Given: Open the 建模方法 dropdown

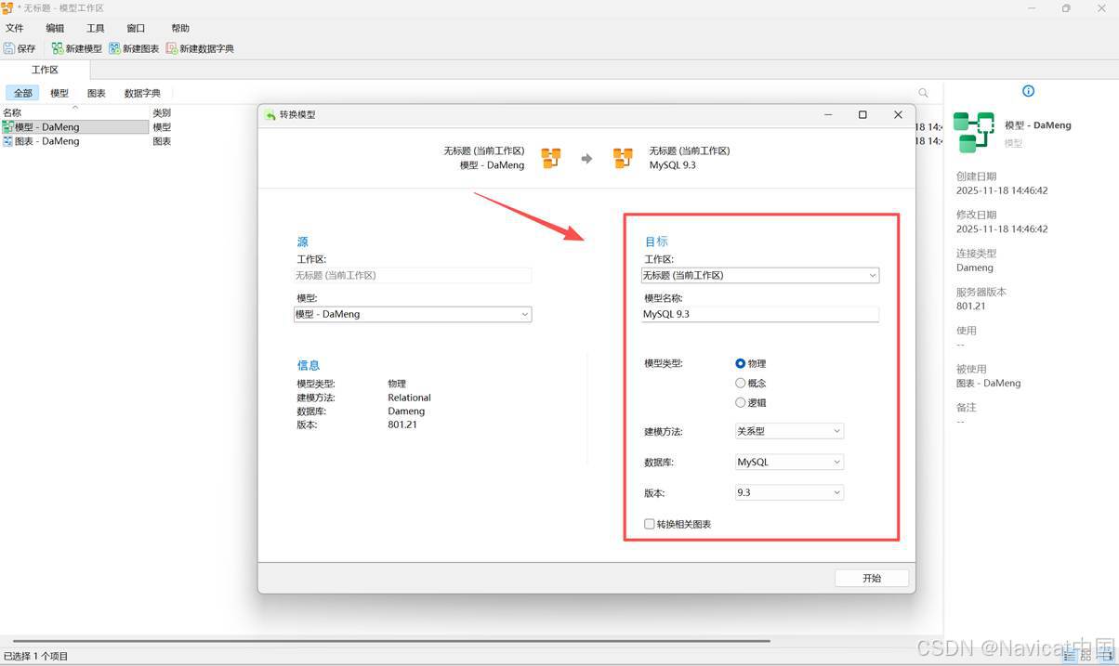Looking at the screenshot, I should coord(789,431).
